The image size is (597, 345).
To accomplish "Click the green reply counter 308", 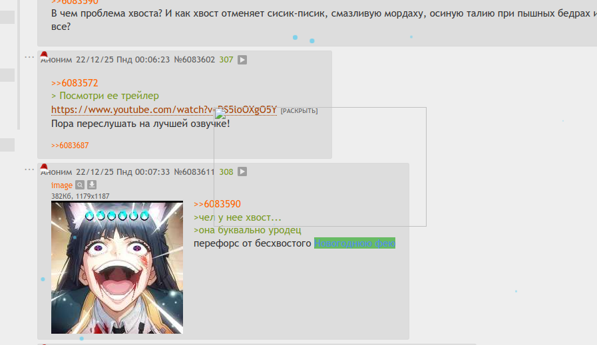I will 226,172.
